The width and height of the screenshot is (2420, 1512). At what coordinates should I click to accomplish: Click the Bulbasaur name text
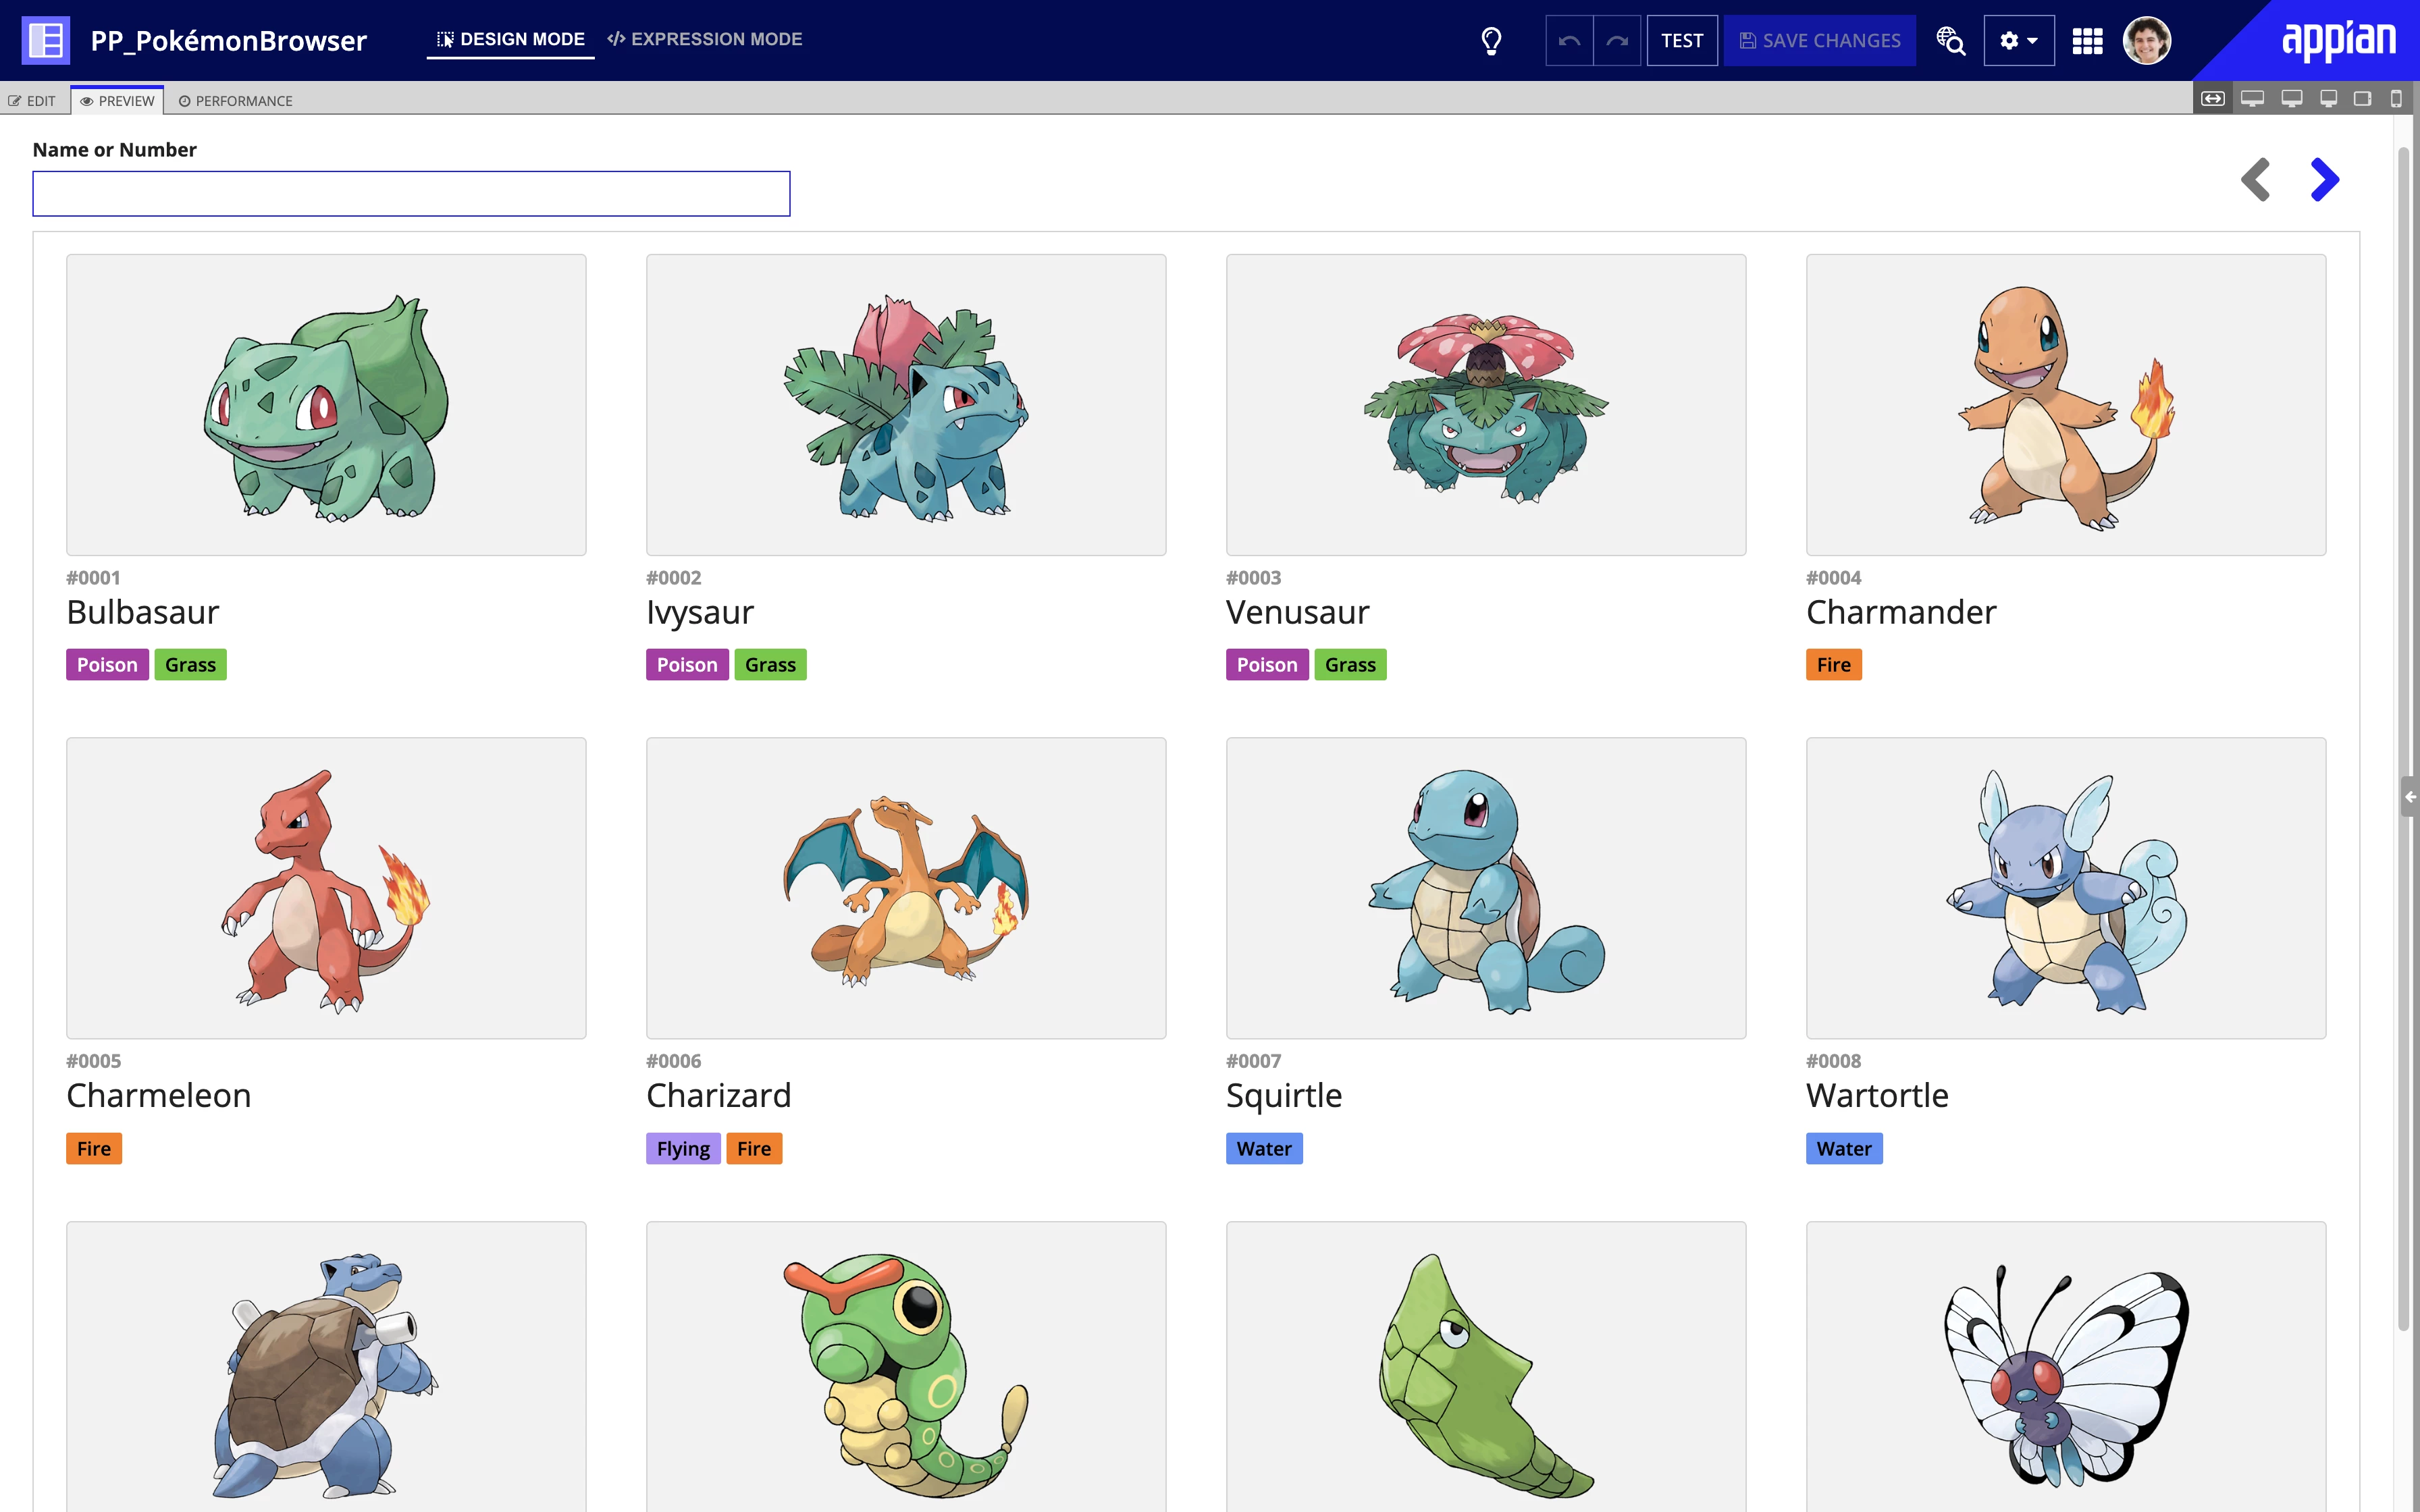point(143,612)
